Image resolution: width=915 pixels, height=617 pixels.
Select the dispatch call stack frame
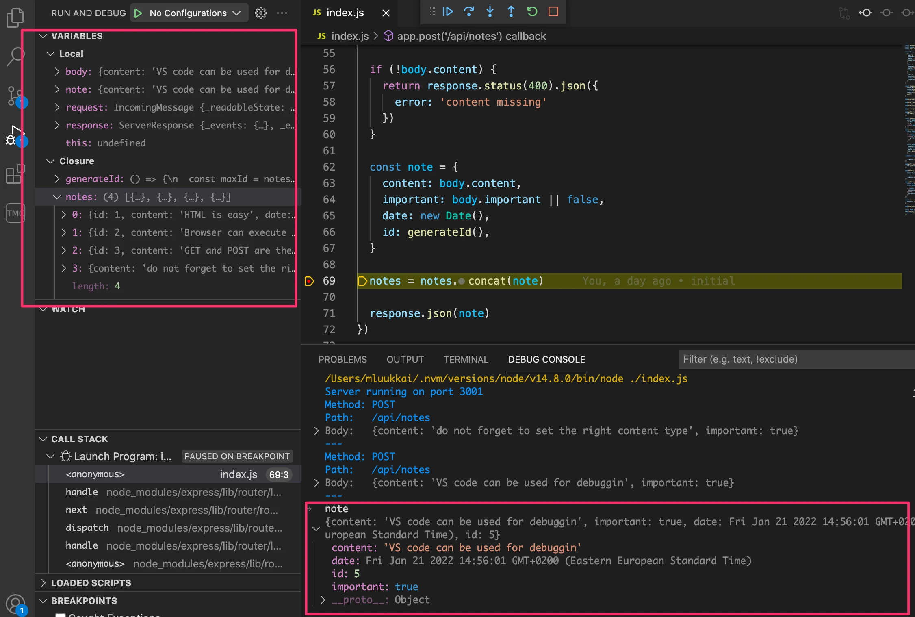pos(168,528)
